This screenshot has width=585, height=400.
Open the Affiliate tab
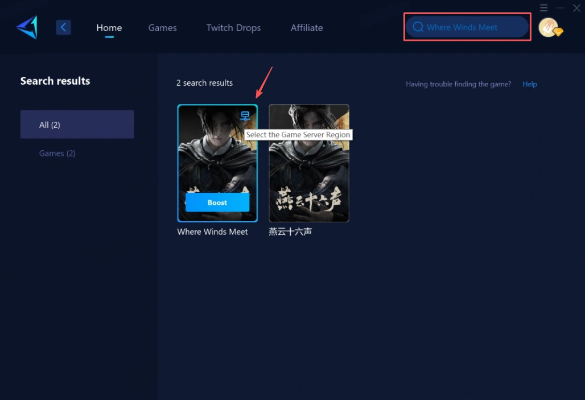click(x=307, y=28)
